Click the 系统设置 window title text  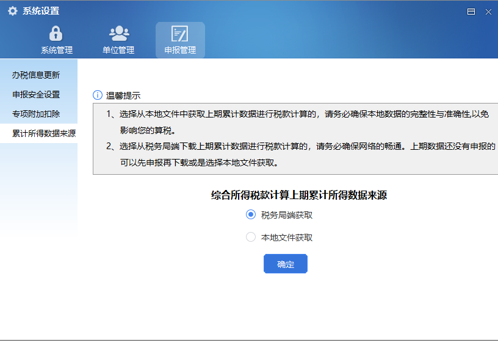coord(41,11)
